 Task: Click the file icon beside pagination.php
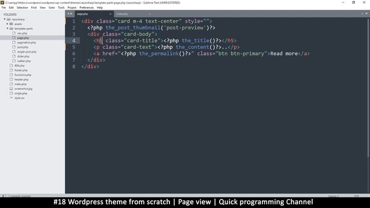(14, 42)
